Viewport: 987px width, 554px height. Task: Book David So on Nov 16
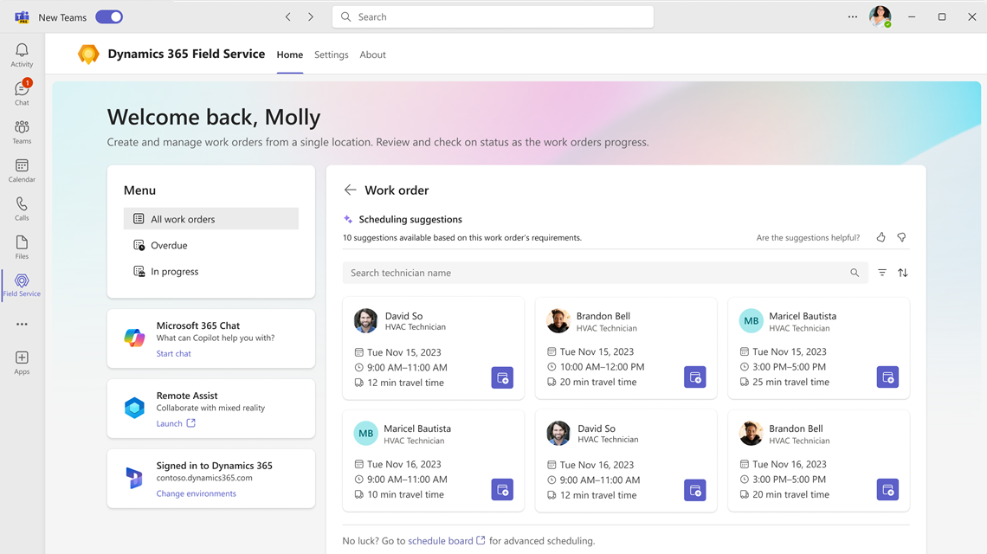click(x=695, y=490)
